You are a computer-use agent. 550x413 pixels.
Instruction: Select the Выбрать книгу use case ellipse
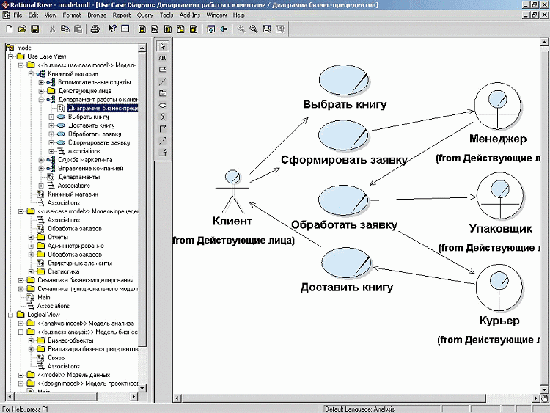coord(344,80)
